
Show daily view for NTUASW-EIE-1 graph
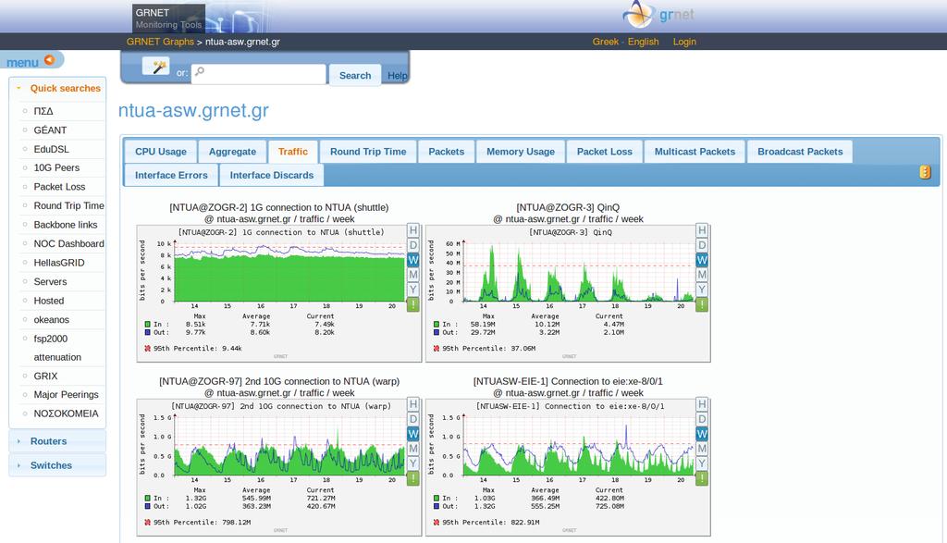[702, 419]
